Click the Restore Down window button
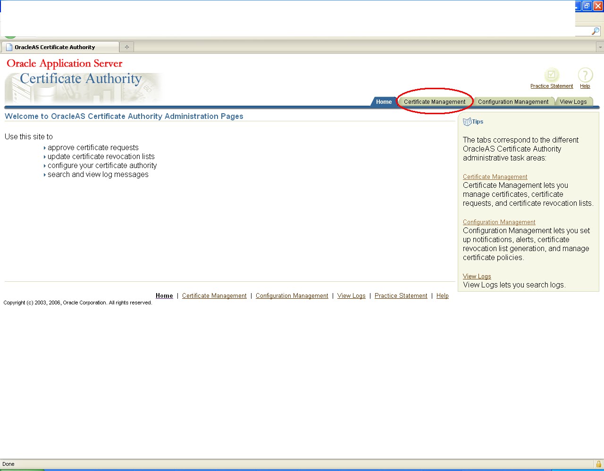Viewport: 604px width, 471px height. coord(587,6)
